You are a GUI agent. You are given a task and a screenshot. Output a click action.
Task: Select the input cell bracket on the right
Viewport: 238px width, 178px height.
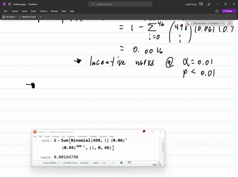pyautogui.click(x=159, y=144)
